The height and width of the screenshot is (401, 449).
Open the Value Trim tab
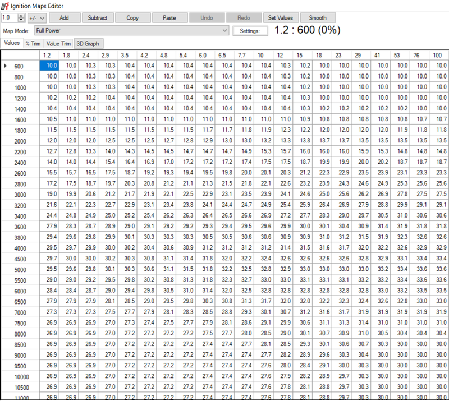pos(58,44)
